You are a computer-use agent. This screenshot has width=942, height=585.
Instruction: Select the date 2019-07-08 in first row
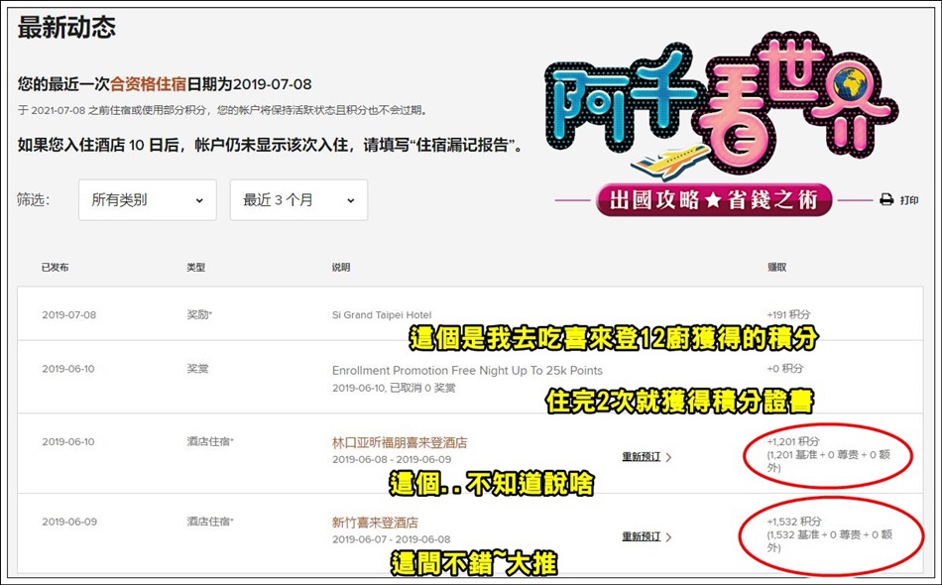[x=69, y=314]
